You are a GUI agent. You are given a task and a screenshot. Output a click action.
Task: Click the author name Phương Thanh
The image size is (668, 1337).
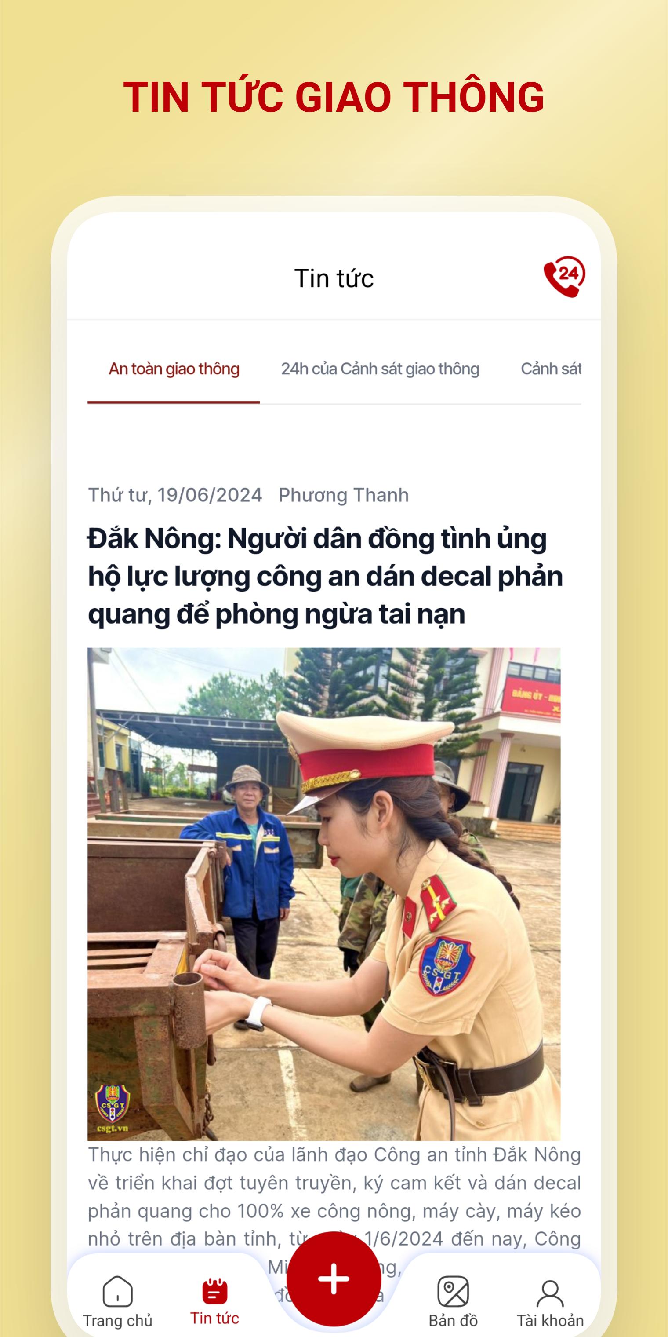[x=343, y=495]
